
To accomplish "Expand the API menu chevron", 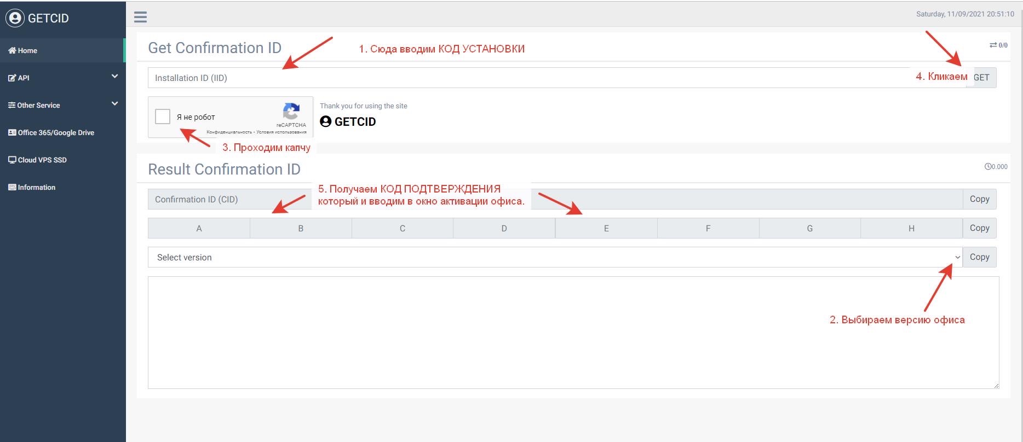I will pyautogui.click(x=114, y=77).
